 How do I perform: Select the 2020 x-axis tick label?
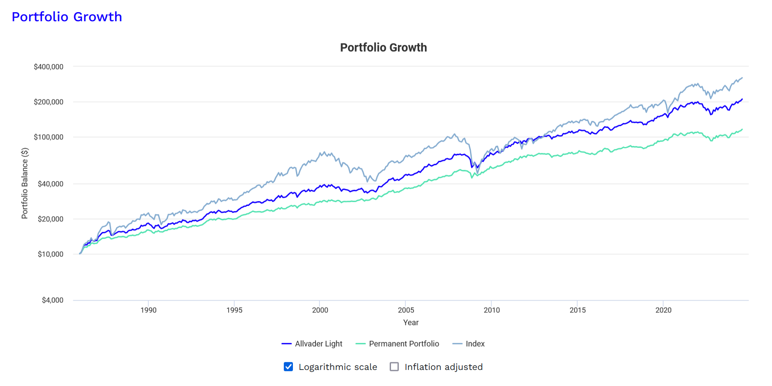[x=664, y=310]
